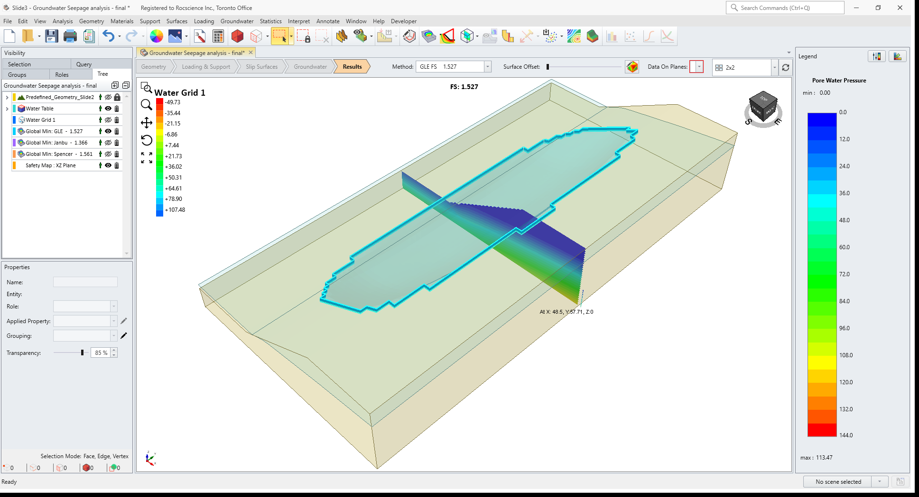Screen dimensions: 919x497
Task: Delete Water Grid 1 with its trash button
Action: tap(117, 119)
